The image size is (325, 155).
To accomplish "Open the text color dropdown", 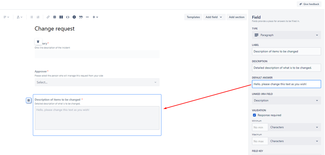I will click(x=20, y=17).
